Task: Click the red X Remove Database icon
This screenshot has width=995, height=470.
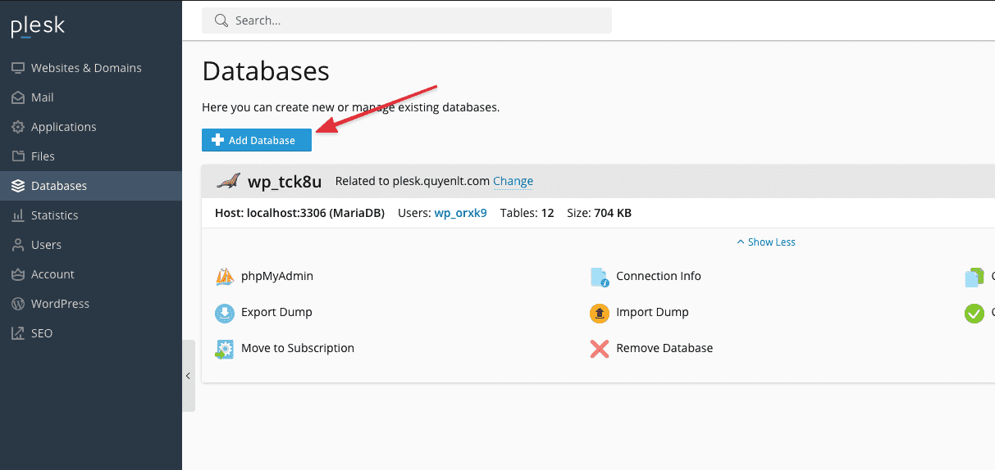Action: click(x=600, y=349)
